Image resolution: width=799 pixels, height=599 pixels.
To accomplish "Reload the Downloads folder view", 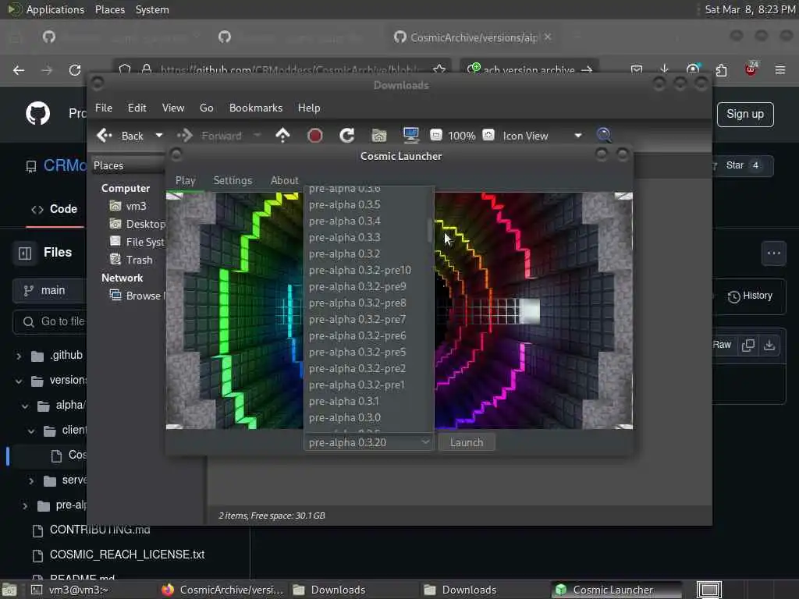I will coord(347,136).
